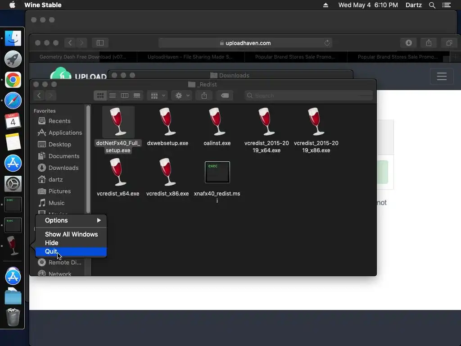Screen dimensions: 461x346
Task: Open new tab plus button in Safari
Action: point(455,57)
